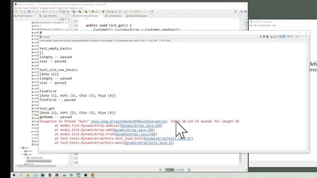Open the File menu in Eclipse
Viewport: 317px width, 178px height.
coord(15,8)
